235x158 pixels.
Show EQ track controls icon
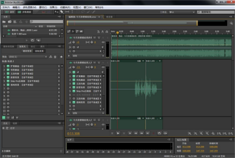pos(81,32)
